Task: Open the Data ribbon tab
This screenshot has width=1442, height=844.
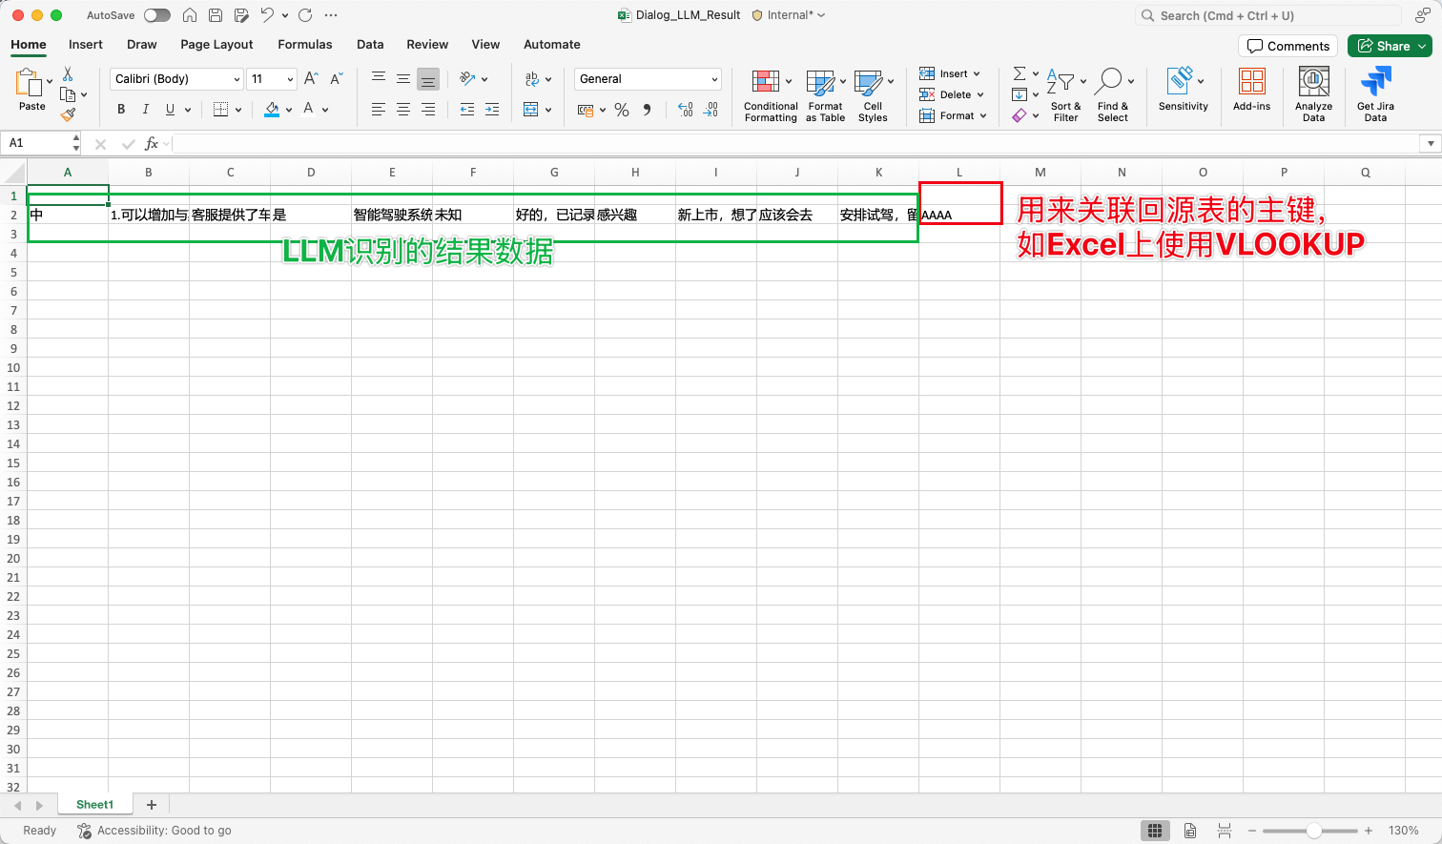Action: pos(370,45)
